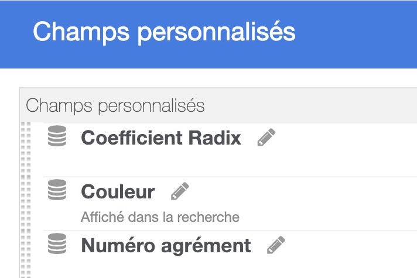Image resolution: width=417 pixels, height=278 pixels.
Task: Open the Coefficient Radix custom field name
Action: (x=161, y=138)
